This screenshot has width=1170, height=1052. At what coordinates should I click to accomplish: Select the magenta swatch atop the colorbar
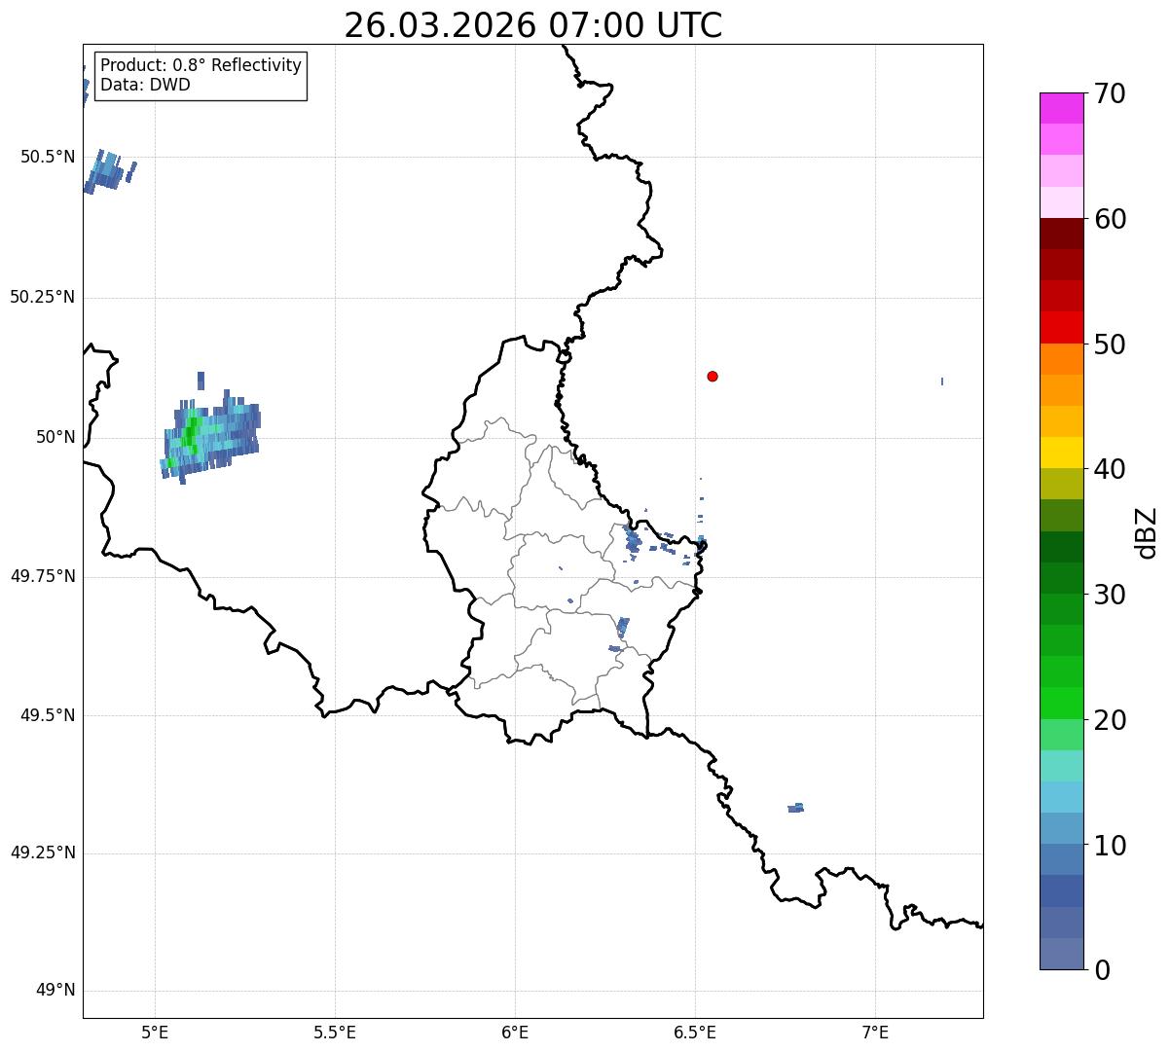[1061, 108]
